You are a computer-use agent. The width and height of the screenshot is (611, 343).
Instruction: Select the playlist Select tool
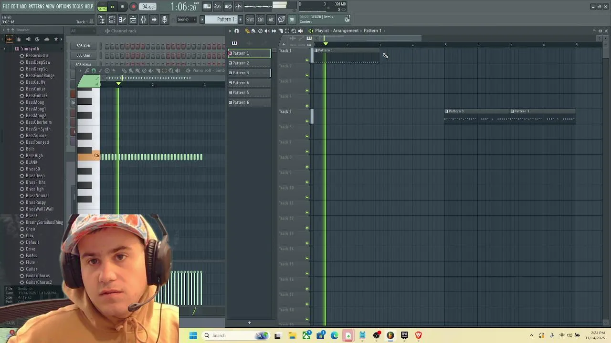287,31
